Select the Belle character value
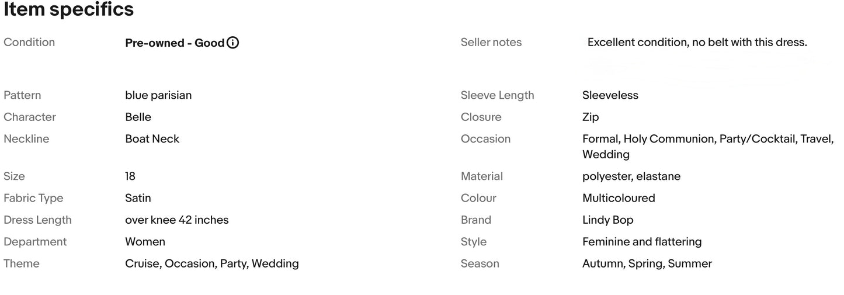The height and width of the screenshot is (295, 844). (x=138, y=117)
